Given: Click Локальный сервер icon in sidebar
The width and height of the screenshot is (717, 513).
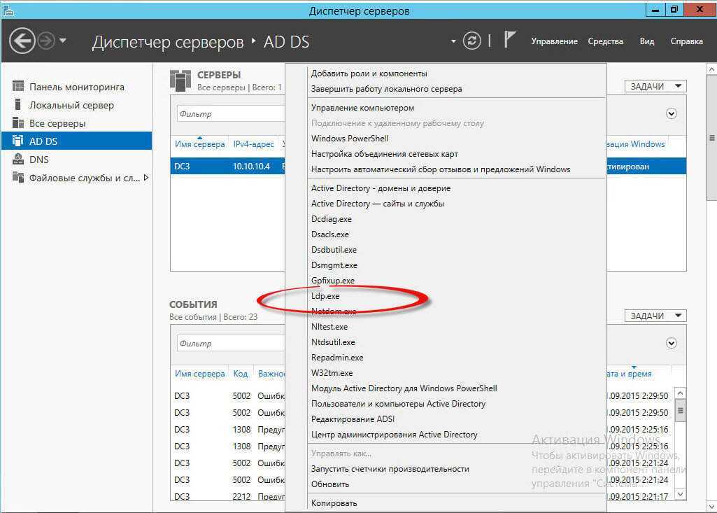Looking at the screenshot, I should click(x=17, y=104).
